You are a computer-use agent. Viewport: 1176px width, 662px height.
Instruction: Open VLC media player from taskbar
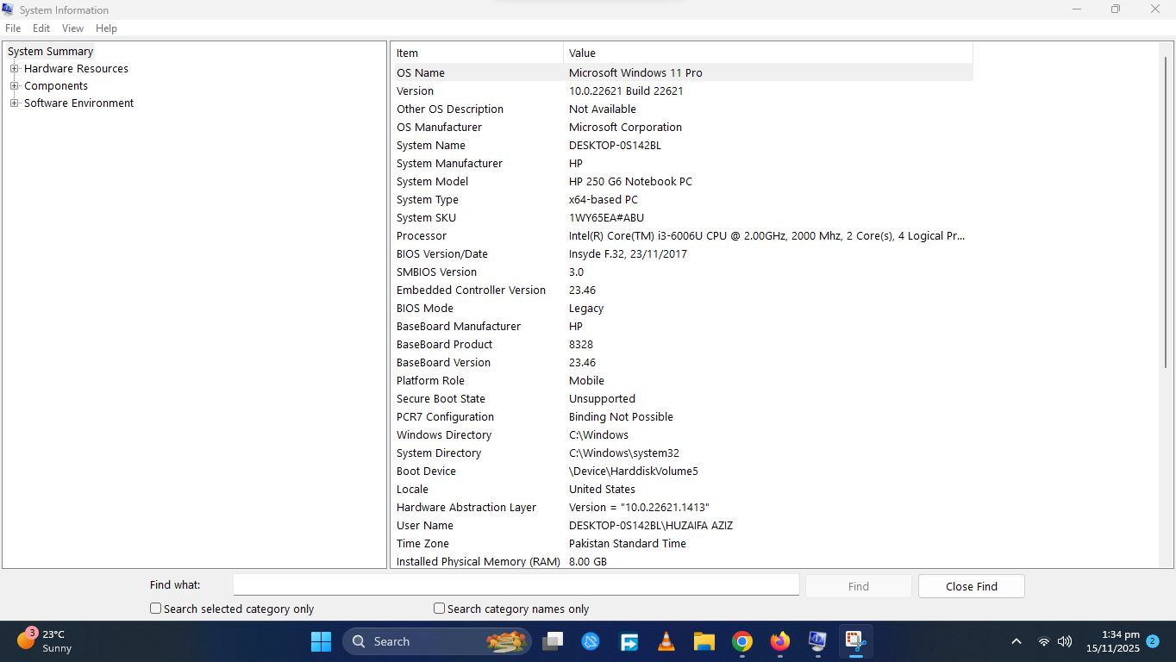[x=666, y=641]
